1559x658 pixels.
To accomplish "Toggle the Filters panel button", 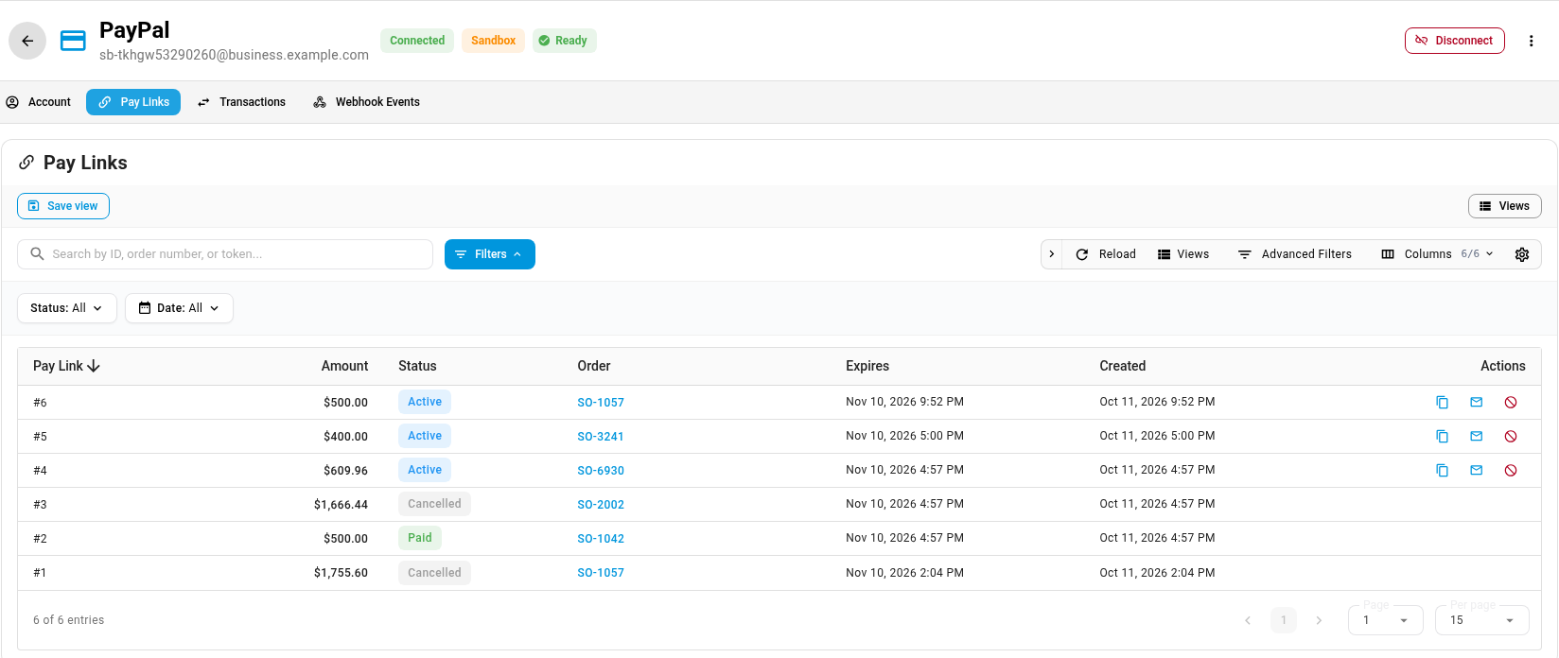I will pos(490,254).
